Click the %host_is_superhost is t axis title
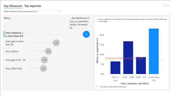This screenshot has height=96, width=171. click(x=97, y=51)
